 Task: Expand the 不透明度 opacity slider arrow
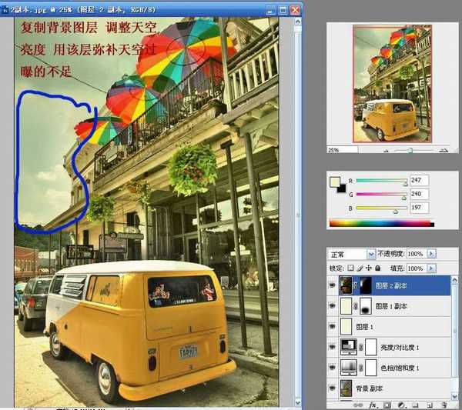click(431, 254)
